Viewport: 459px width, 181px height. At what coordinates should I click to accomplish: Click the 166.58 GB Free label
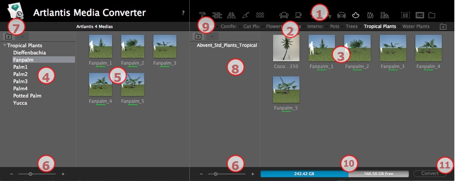tap(379, 174)
